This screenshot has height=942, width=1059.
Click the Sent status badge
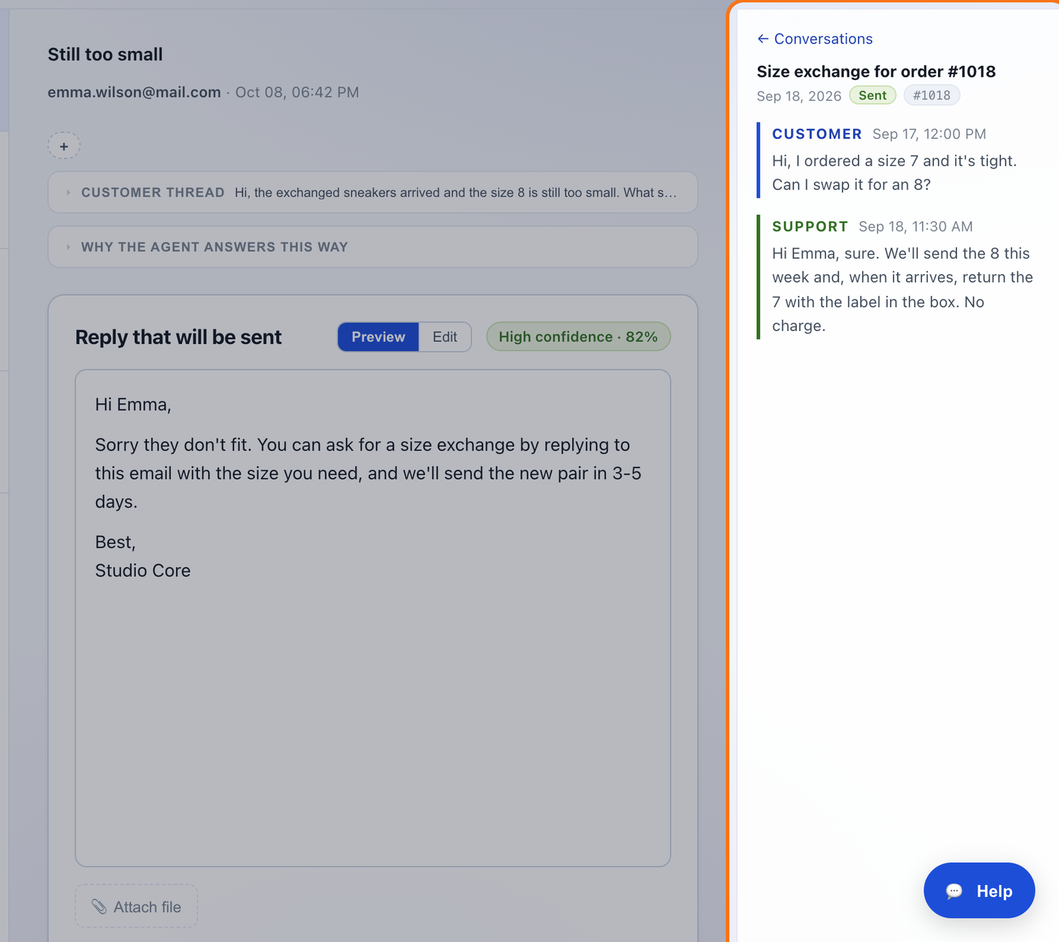[x=872, y=95]
